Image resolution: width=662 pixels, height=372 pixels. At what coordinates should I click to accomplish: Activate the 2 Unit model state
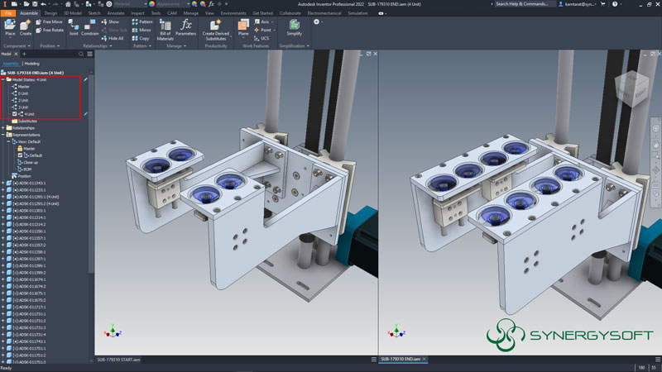23,100
